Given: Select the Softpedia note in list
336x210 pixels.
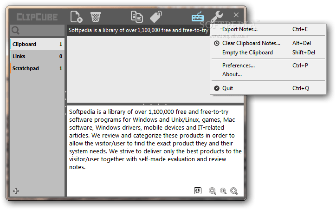Looking at the screenshot, I should [x=138, y=30].
